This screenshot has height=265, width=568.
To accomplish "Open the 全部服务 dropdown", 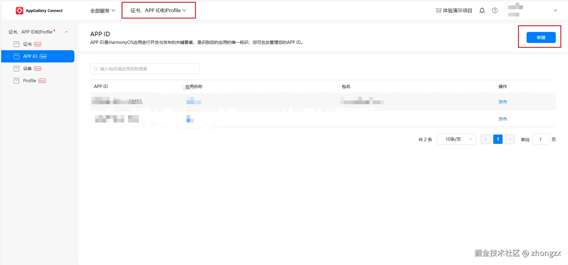I will click(103, 11).
